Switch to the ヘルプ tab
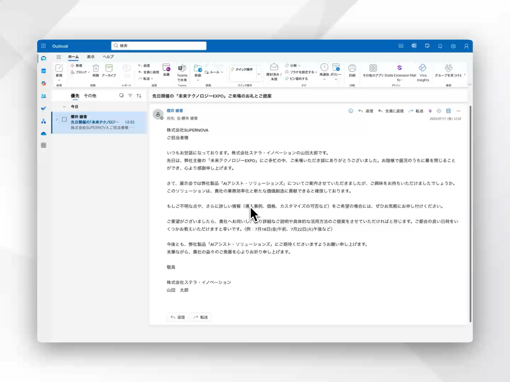510x382 pixels. coord(108,57)
